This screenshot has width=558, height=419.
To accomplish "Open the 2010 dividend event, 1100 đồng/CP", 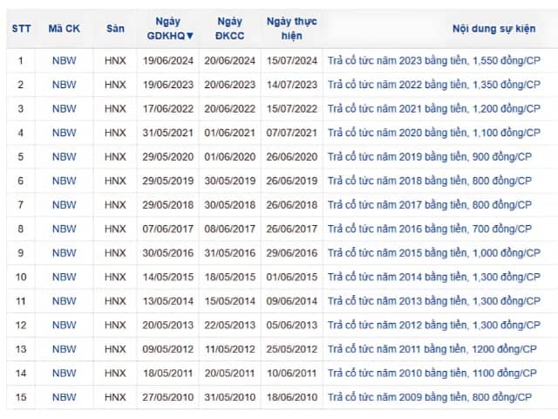I will [x=432, y=373].
